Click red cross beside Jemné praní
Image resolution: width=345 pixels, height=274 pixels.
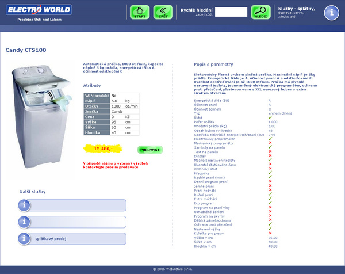(x=270, y=186)
